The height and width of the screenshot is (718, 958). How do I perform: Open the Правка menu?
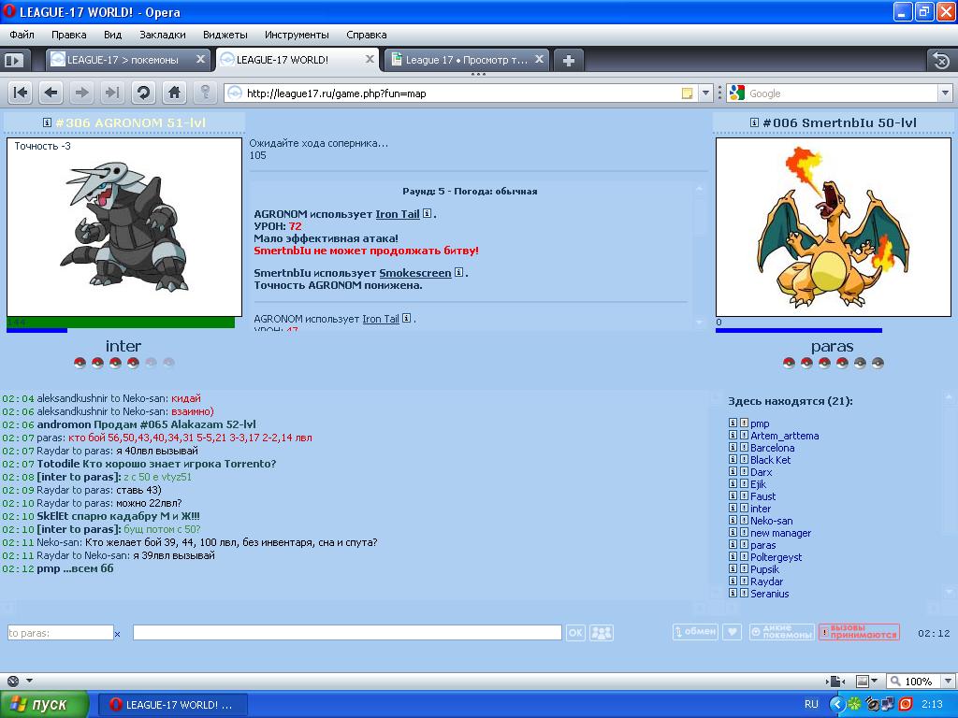tap(68, 35)
